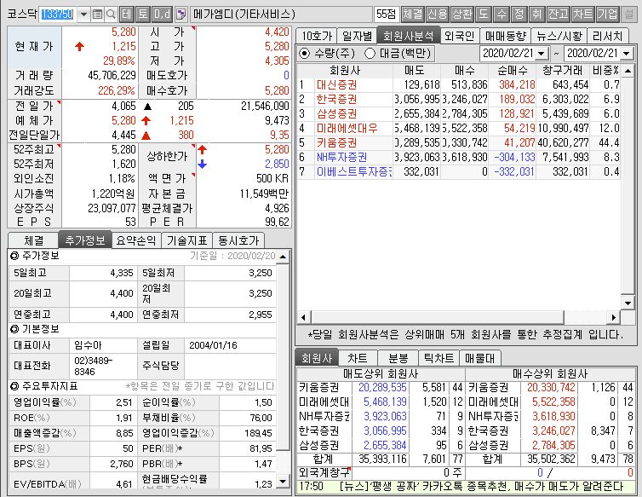Click member table scroll-left arrow
The height and width of the screenshot is (497, 642).
(x=303, y=317)
